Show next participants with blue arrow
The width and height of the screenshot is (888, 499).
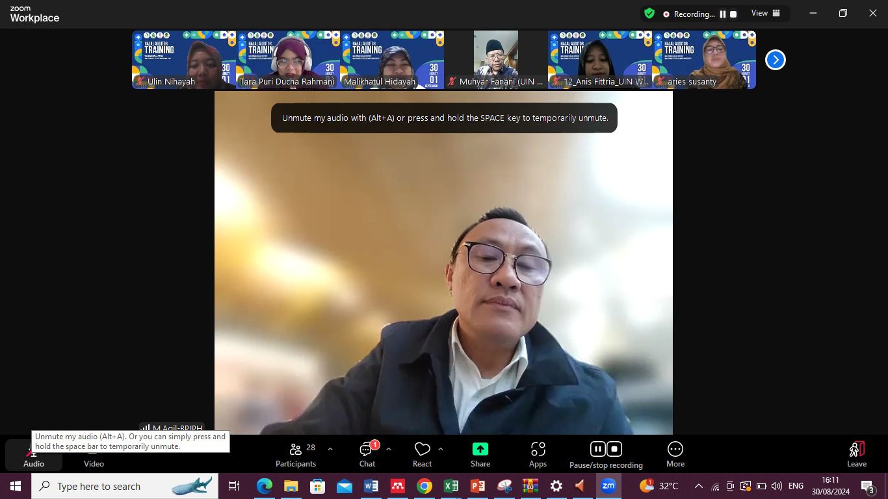click(x=775, y=60)
